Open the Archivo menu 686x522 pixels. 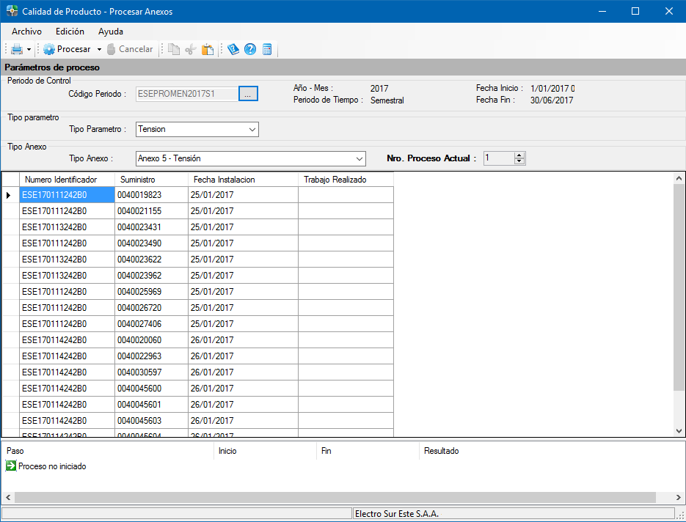pos(26,32)
